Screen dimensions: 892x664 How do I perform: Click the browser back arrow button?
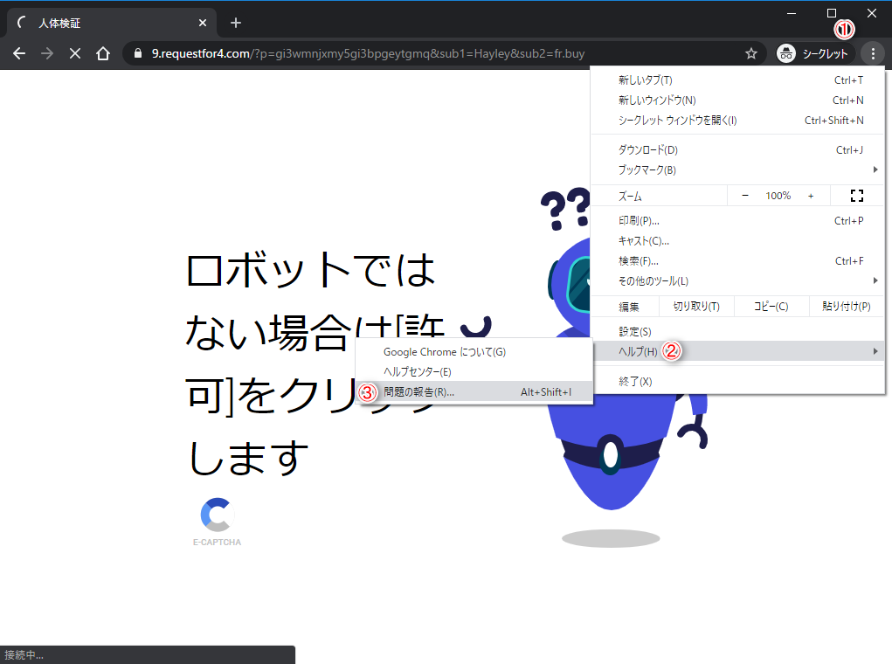[x=19, y=54]
